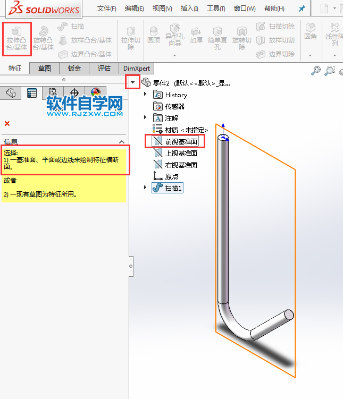Switch to the DimXpert tab
The width and height of the screenshot is (343, 399).
(137, 68)
